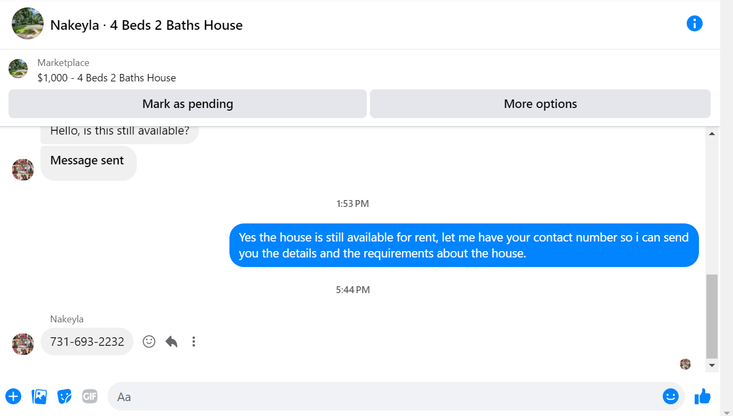Open the GIF picker
The width and height of the screenshot is (733, 416).
click(x=90, y=396)
